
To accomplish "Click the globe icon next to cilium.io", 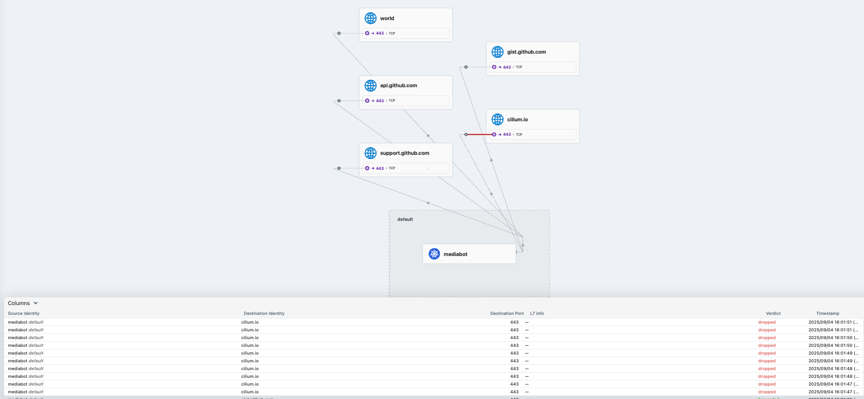I will [x=497, y=119].
